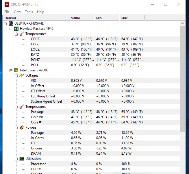This screenshot has height=174, width=189.
Task: Minimize the HWMonitor window
Action: point(153,4)
